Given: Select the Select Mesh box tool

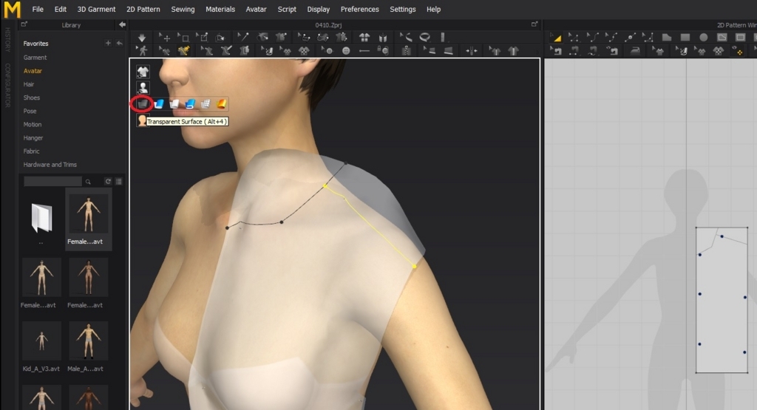Looking at the screenshot, I should (x=183, y=38).
